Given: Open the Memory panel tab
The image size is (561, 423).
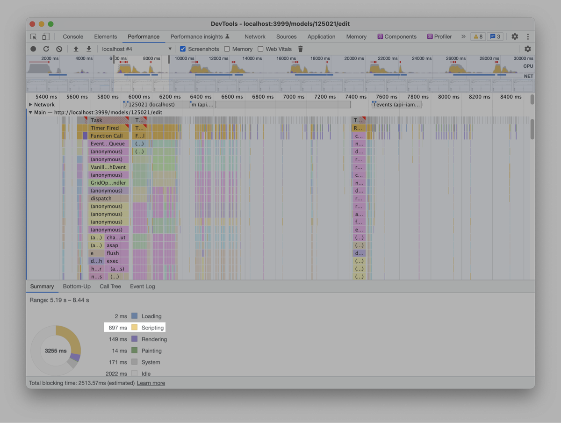Looking at the screenshot, I should 356,36.
